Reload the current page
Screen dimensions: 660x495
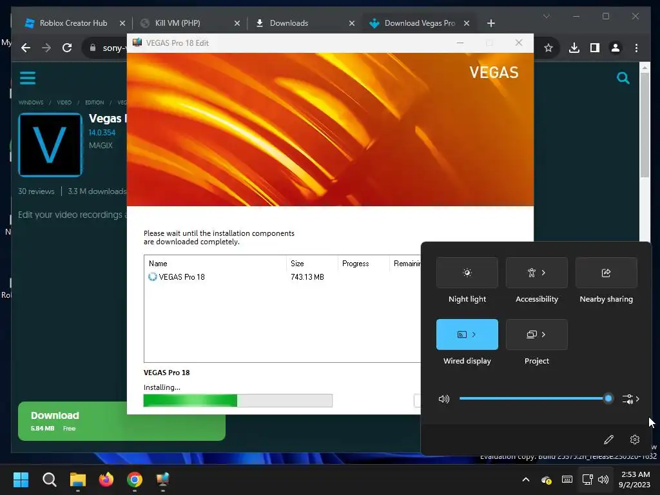point(67,48)
